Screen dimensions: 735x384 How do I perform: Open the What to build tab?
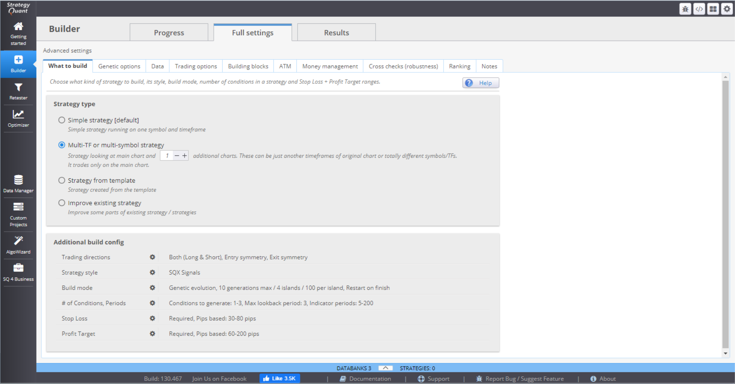68,66
